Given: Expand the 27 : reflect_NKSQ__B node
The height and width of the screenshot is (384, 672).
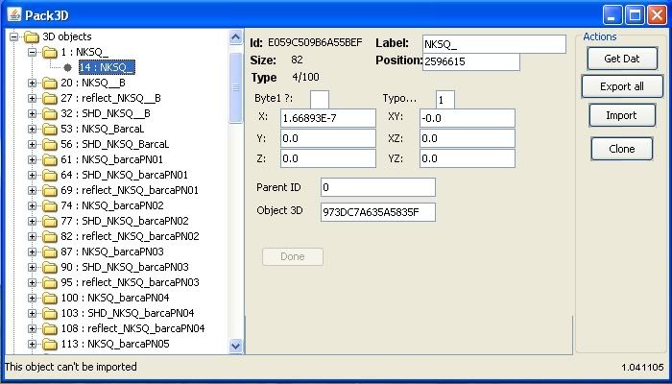Looking at the screenshot, I should [x=32, y=98].
